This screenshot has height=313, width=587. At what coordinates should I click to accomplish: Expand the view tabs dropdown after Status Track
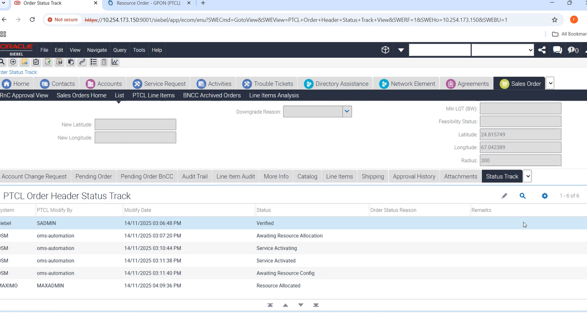click(x=527, y=176)
